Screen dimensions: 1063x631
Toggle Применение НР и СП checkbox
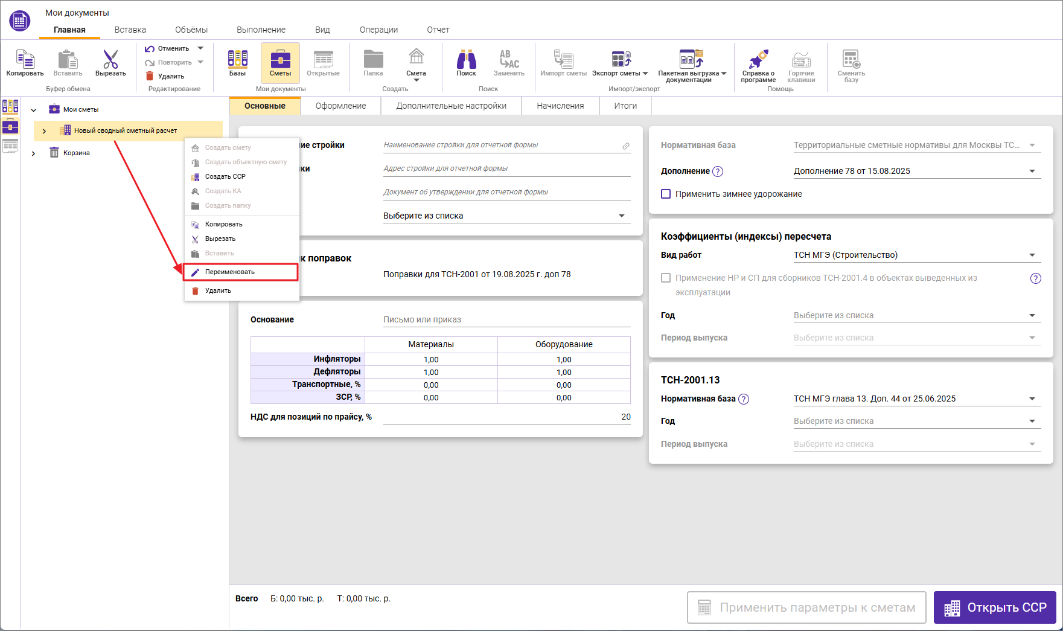pyautogui.click(x=666, y=278)
